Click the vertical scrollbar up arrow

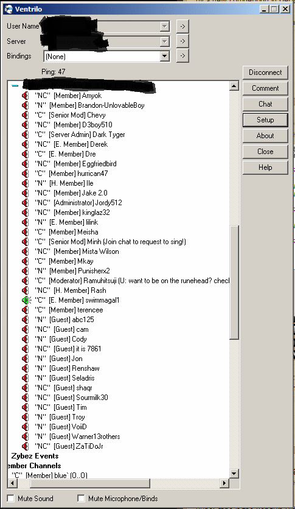click(x=234, y=86)
